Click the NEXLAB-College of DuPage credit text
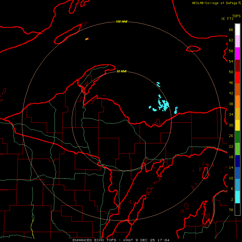The image size is (242, 242). 215,3
